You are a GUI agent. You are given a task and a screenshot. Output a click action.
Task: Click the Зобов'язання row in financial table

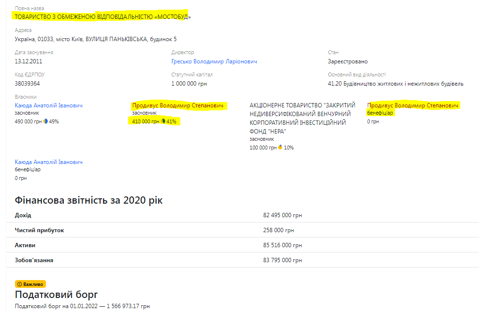(34, 260)
